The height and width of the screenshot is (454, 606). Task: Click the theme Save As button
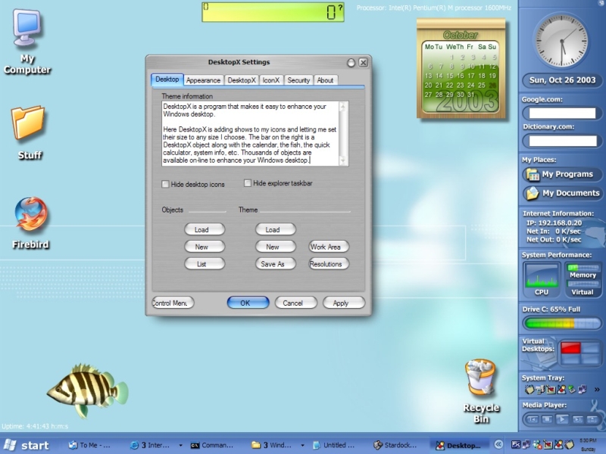(276, 264)
